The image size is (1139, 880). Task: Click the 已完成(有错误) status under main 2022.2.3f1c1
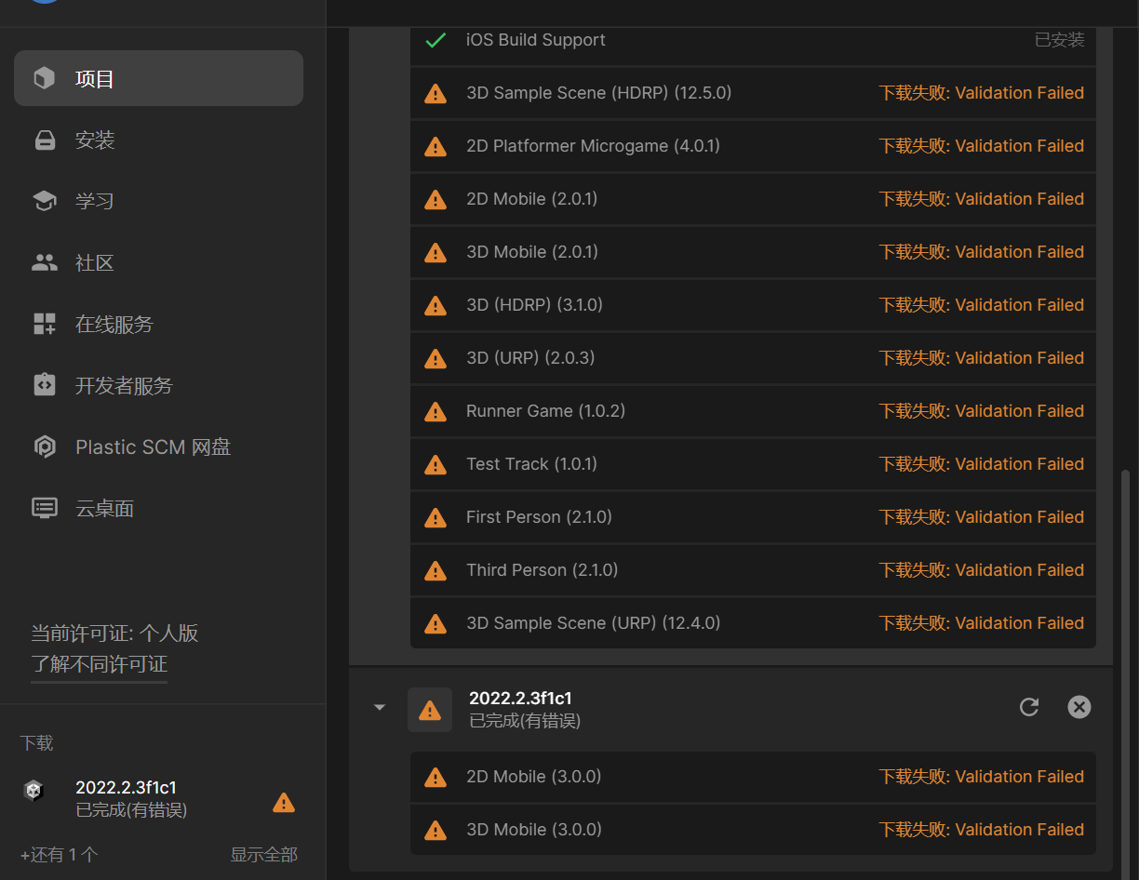(x=525, y=721)
